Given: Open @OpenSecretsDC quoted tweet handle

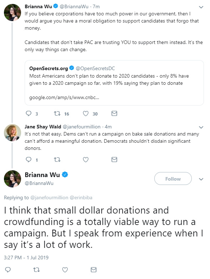Looking at the screenshot, I should [x=95, y=68].
